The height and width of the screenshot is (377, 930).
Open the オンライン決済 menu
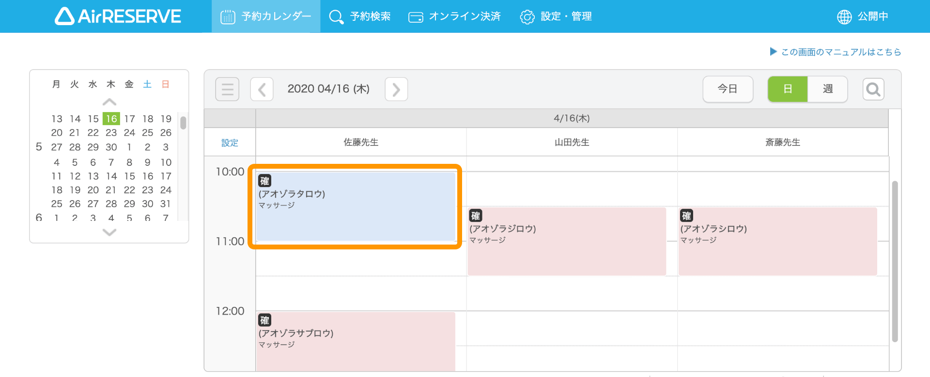pos(454,16)
